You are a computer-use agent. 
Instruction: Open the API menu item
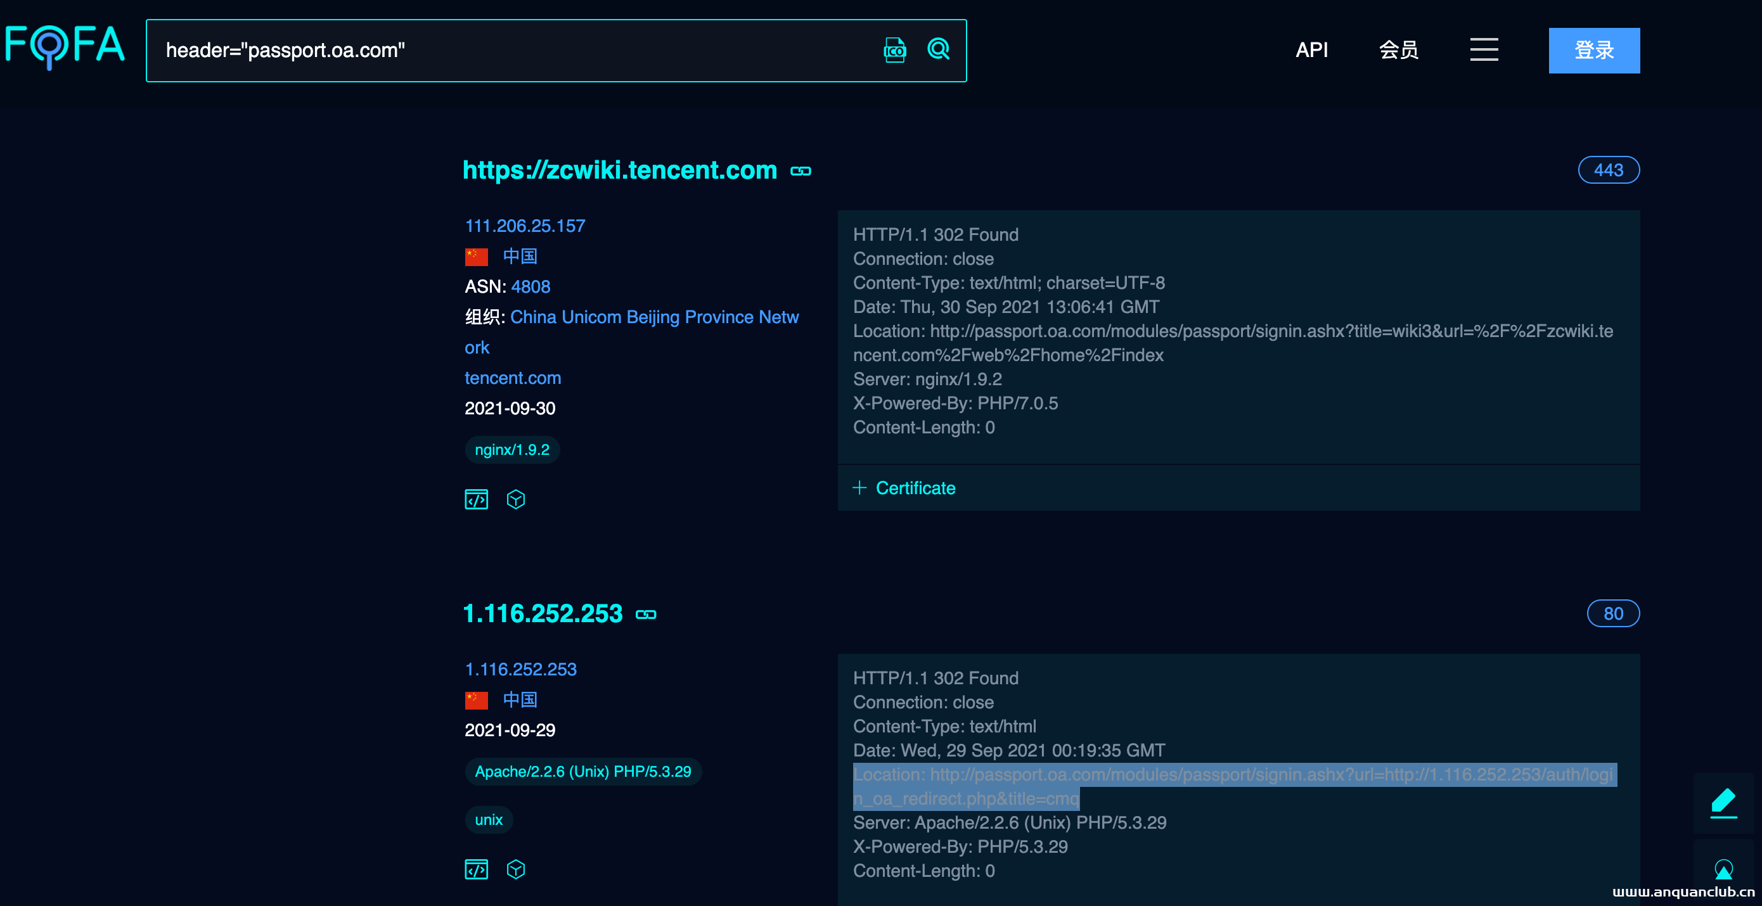click(x=1311, y=50)
